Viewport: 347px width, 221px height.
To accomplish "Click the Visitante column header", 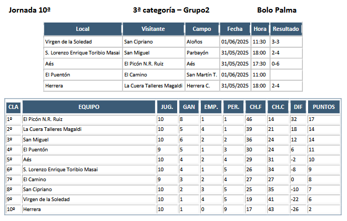I will [154, 29].
